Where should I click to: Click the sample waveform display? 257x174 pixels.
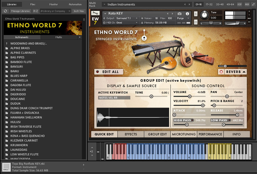point(133,117)
